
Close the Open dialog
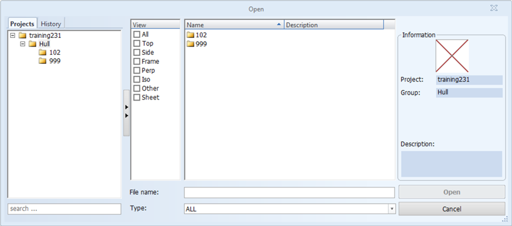(x=494, y=8)
